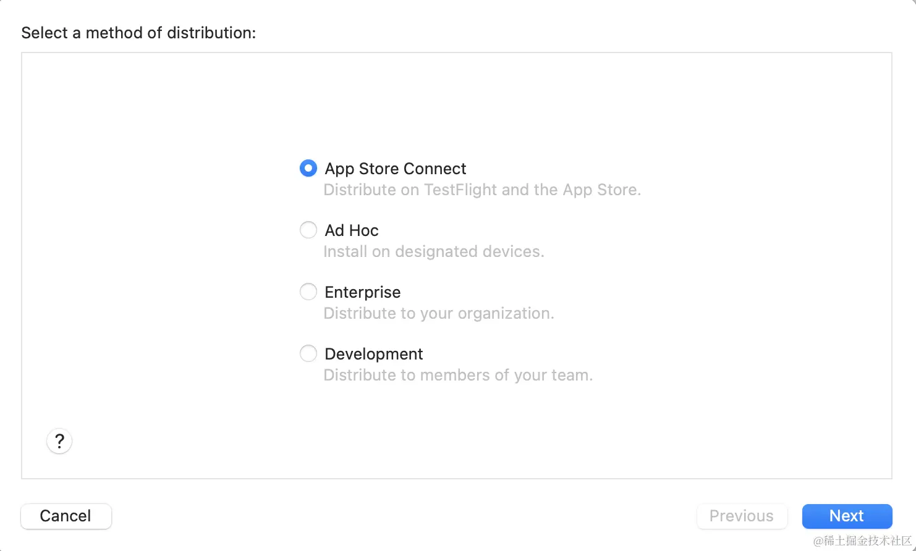The width and height of the screenshot is (916, 551).
Task: Pick the Development radio button
Action: [308, 353]
